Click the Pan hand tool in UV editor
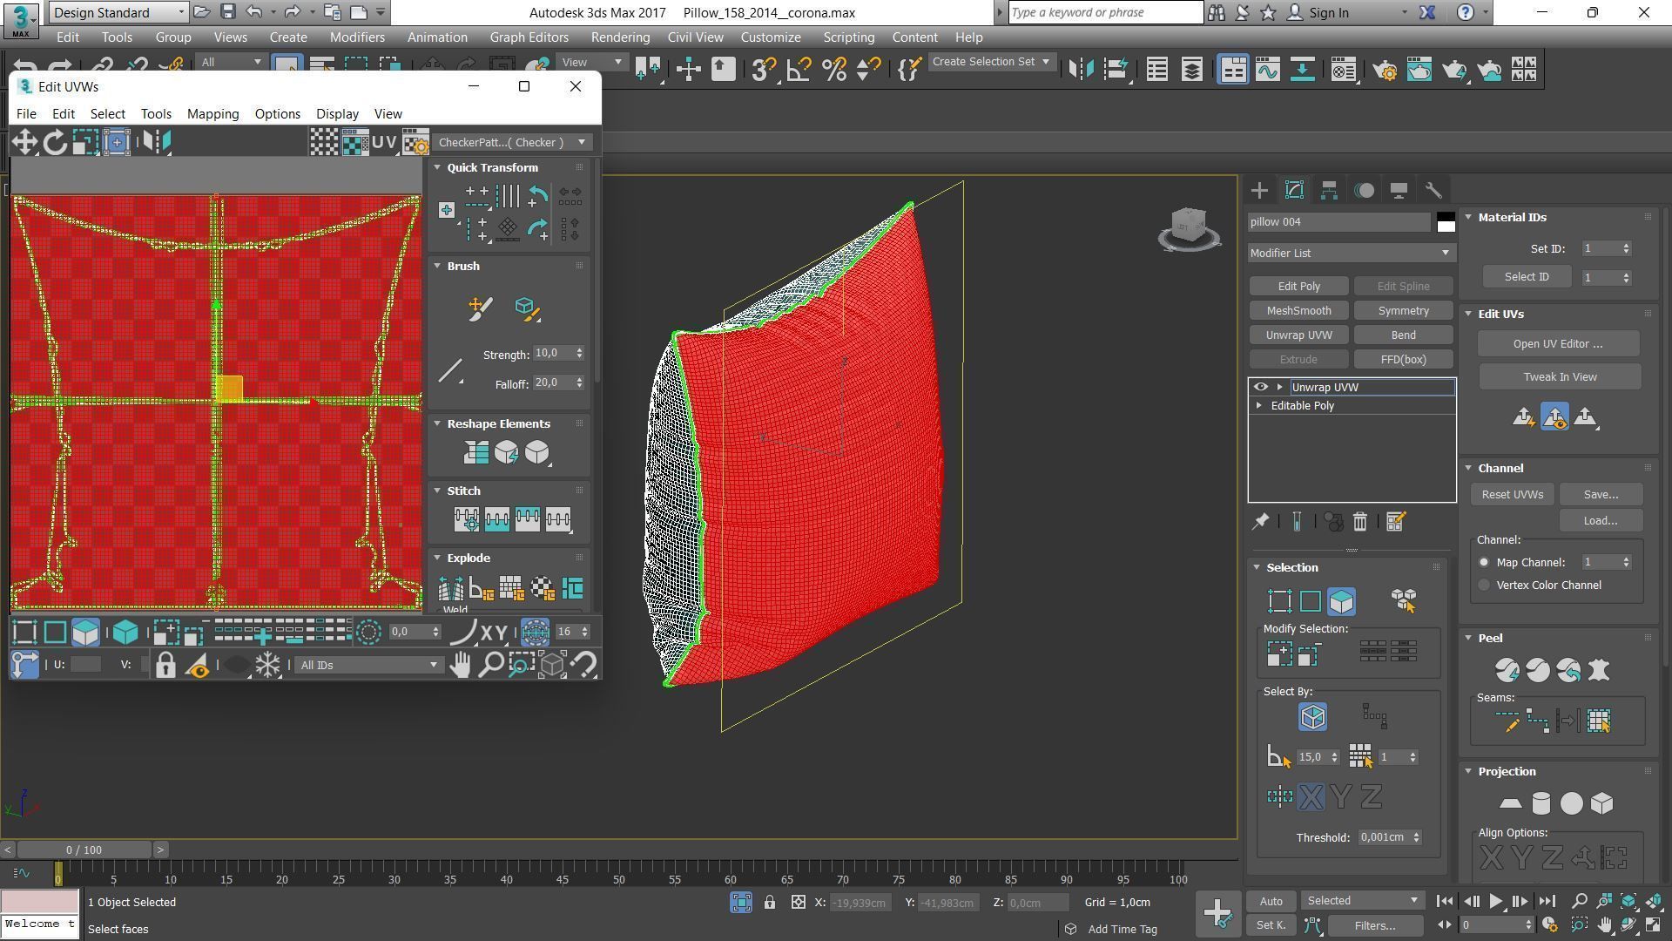The width and height of the screenshot is (1672, 941). point(460,665)
